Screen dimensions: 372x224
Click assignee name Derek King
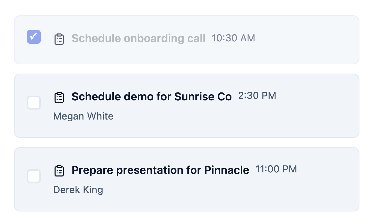[x=78, y=190]
